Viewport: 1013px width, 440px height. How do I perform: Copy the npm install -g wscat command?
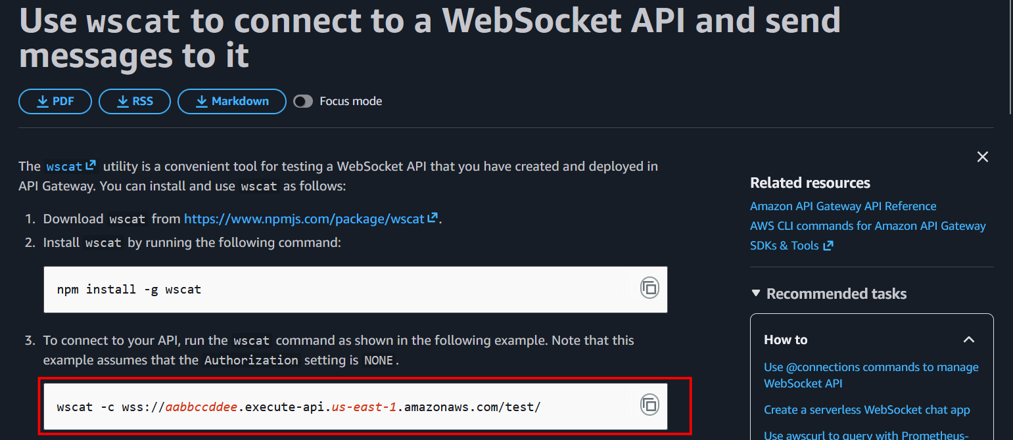tap(649, 288)
